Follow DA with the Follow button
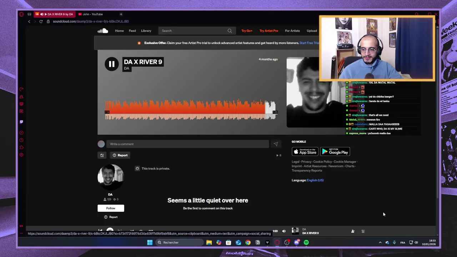This screenshot has height=257, width=457. [x=111, y=208]
